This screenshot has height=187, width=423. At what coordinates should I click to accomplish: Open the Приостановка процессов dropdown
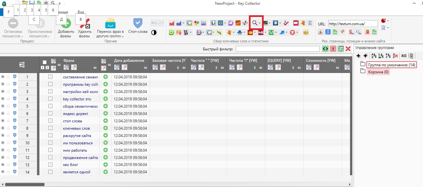(x=40, y=28)
